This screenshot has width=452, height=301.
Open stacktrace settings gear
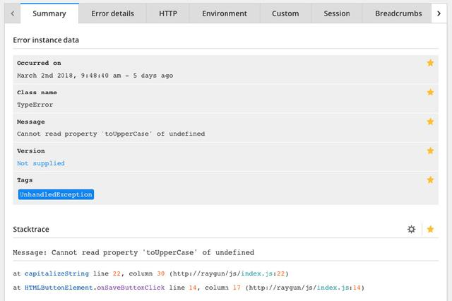point(412,229)
